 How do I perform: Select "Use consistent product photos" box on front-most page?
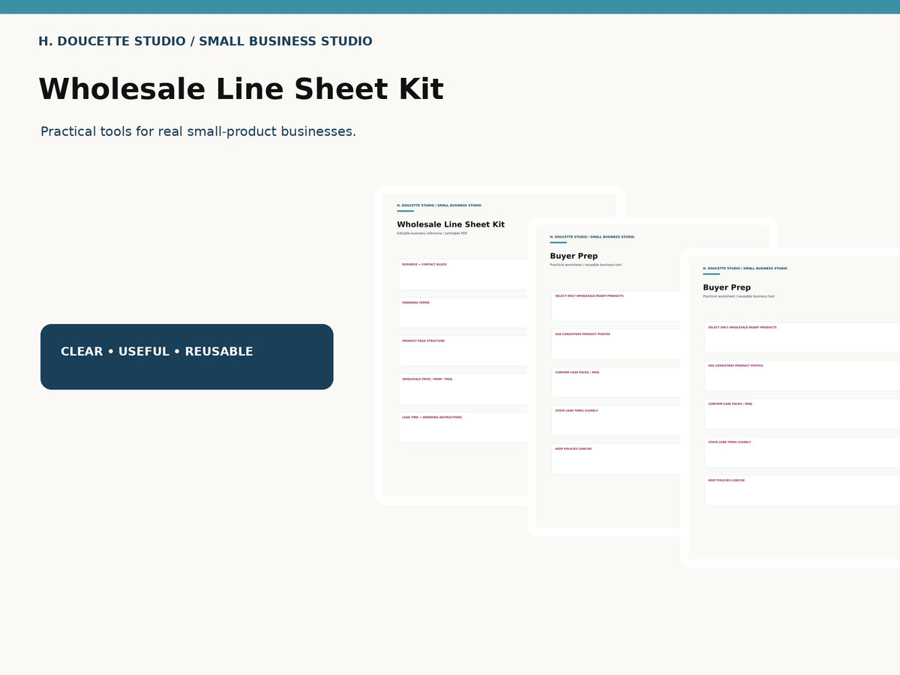click(802, 376)
